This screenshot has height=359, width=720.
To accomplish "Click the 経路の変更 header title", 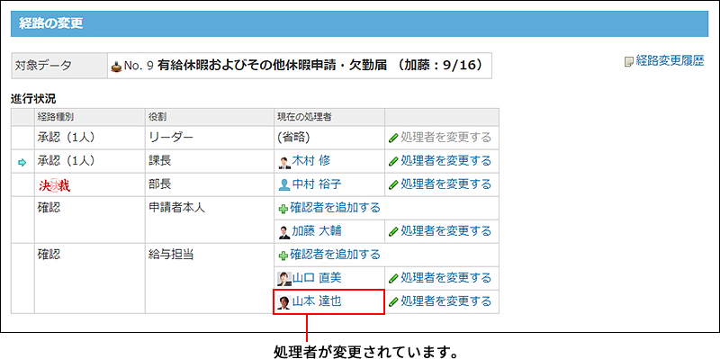I will coord(51,24).
